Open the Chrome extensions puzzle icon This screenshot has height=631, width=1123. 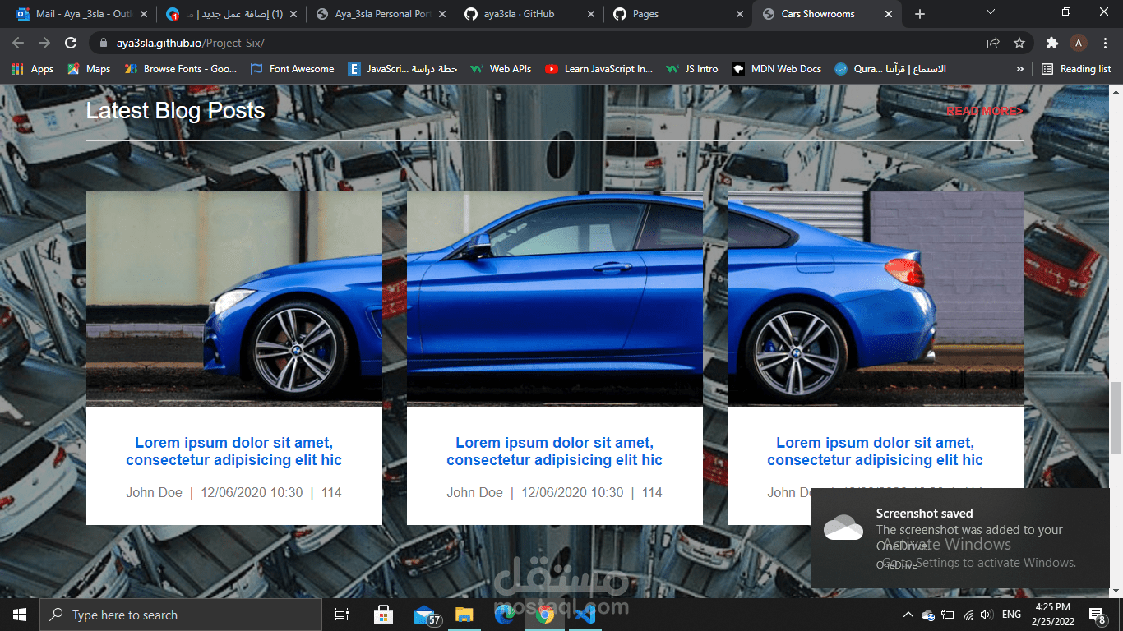(1051, 43)
